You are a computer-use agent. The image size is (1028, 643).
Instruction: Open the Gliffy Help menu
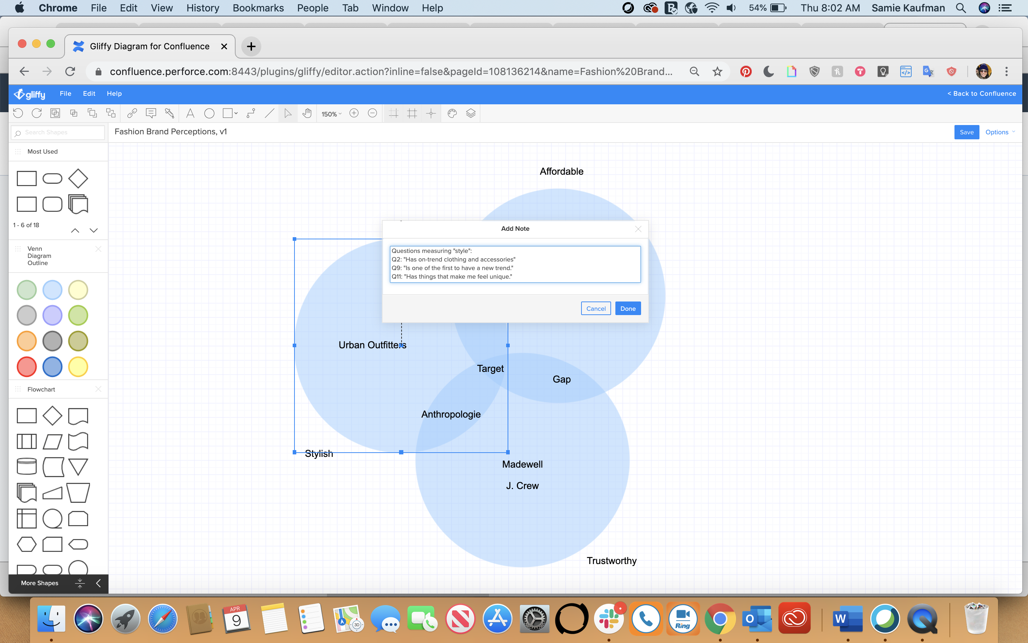[x=114, y=94]
